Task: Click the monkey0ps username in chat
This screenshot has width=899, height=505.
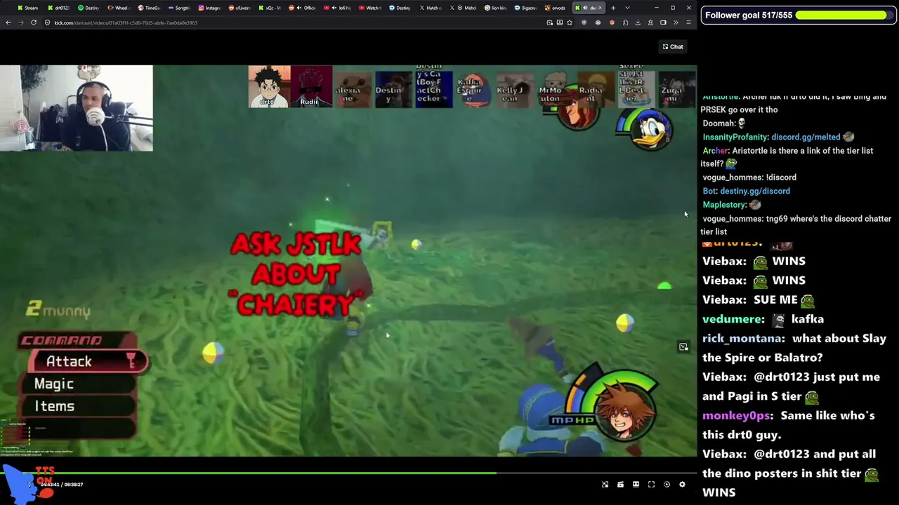Action: tap(737, 415)
